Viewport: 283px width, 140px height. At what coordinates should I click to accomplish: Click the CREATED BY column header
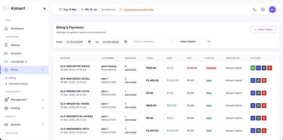pos(233,58)
